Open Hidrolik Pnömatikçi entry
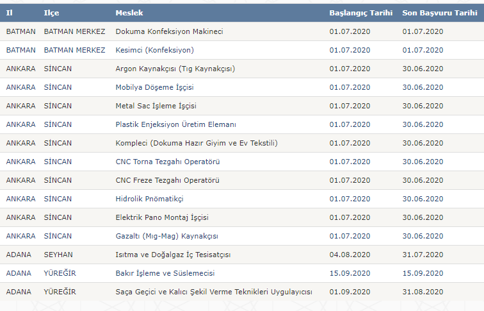The width and height of the screenshot is (484, 311). point(149,199)
